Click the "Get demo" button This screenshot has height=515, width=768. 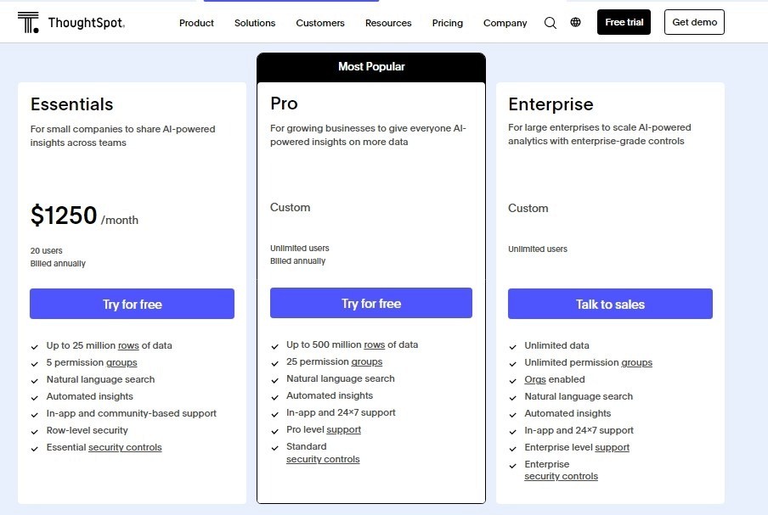click(694, 22)
